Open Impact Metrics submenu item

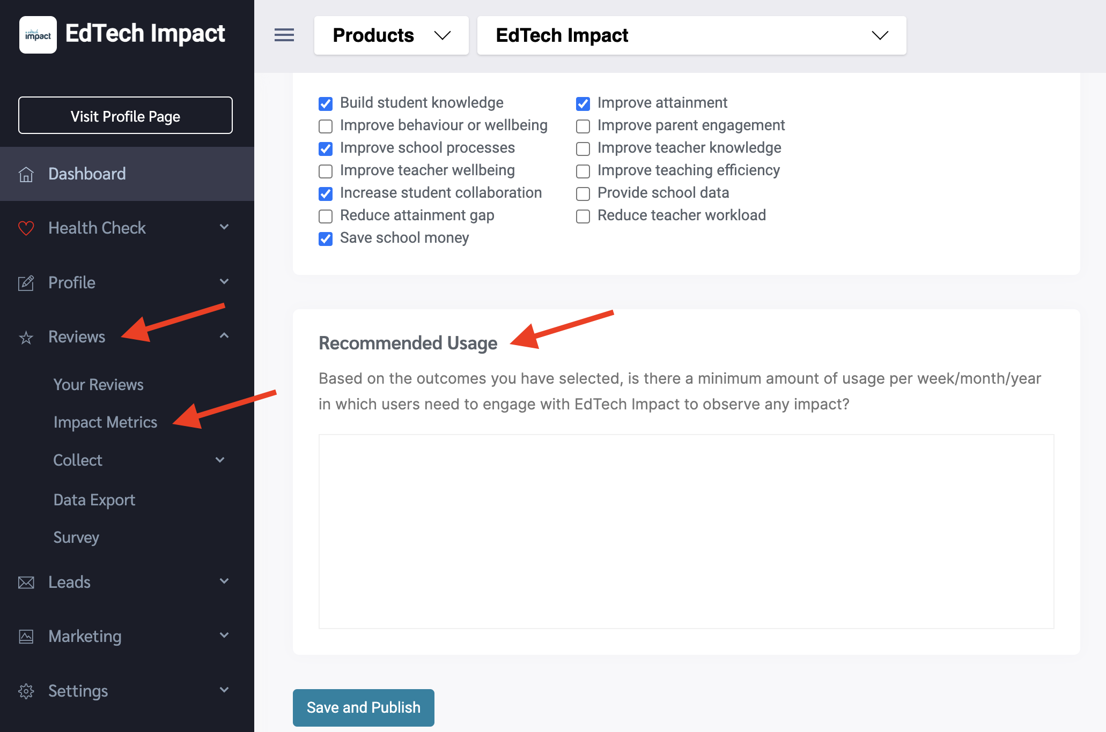(105, 422)
